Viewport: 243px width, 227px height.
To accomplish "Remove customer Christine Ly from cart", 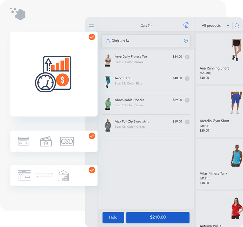I will [186, 41].
